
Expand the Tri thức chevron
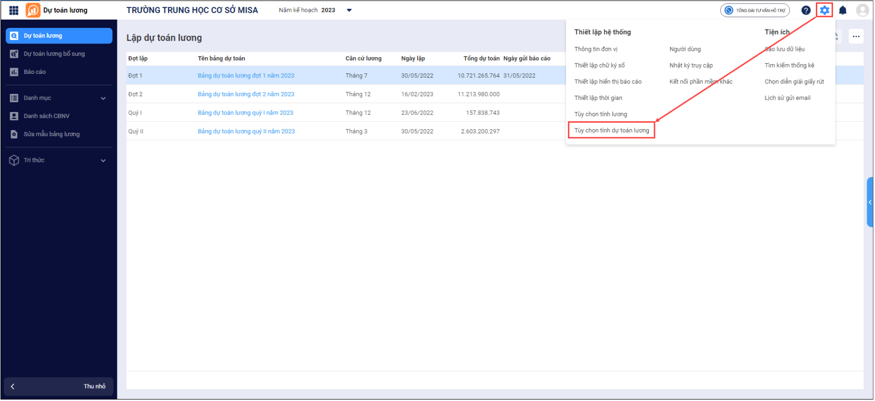(x=103, y=160)
